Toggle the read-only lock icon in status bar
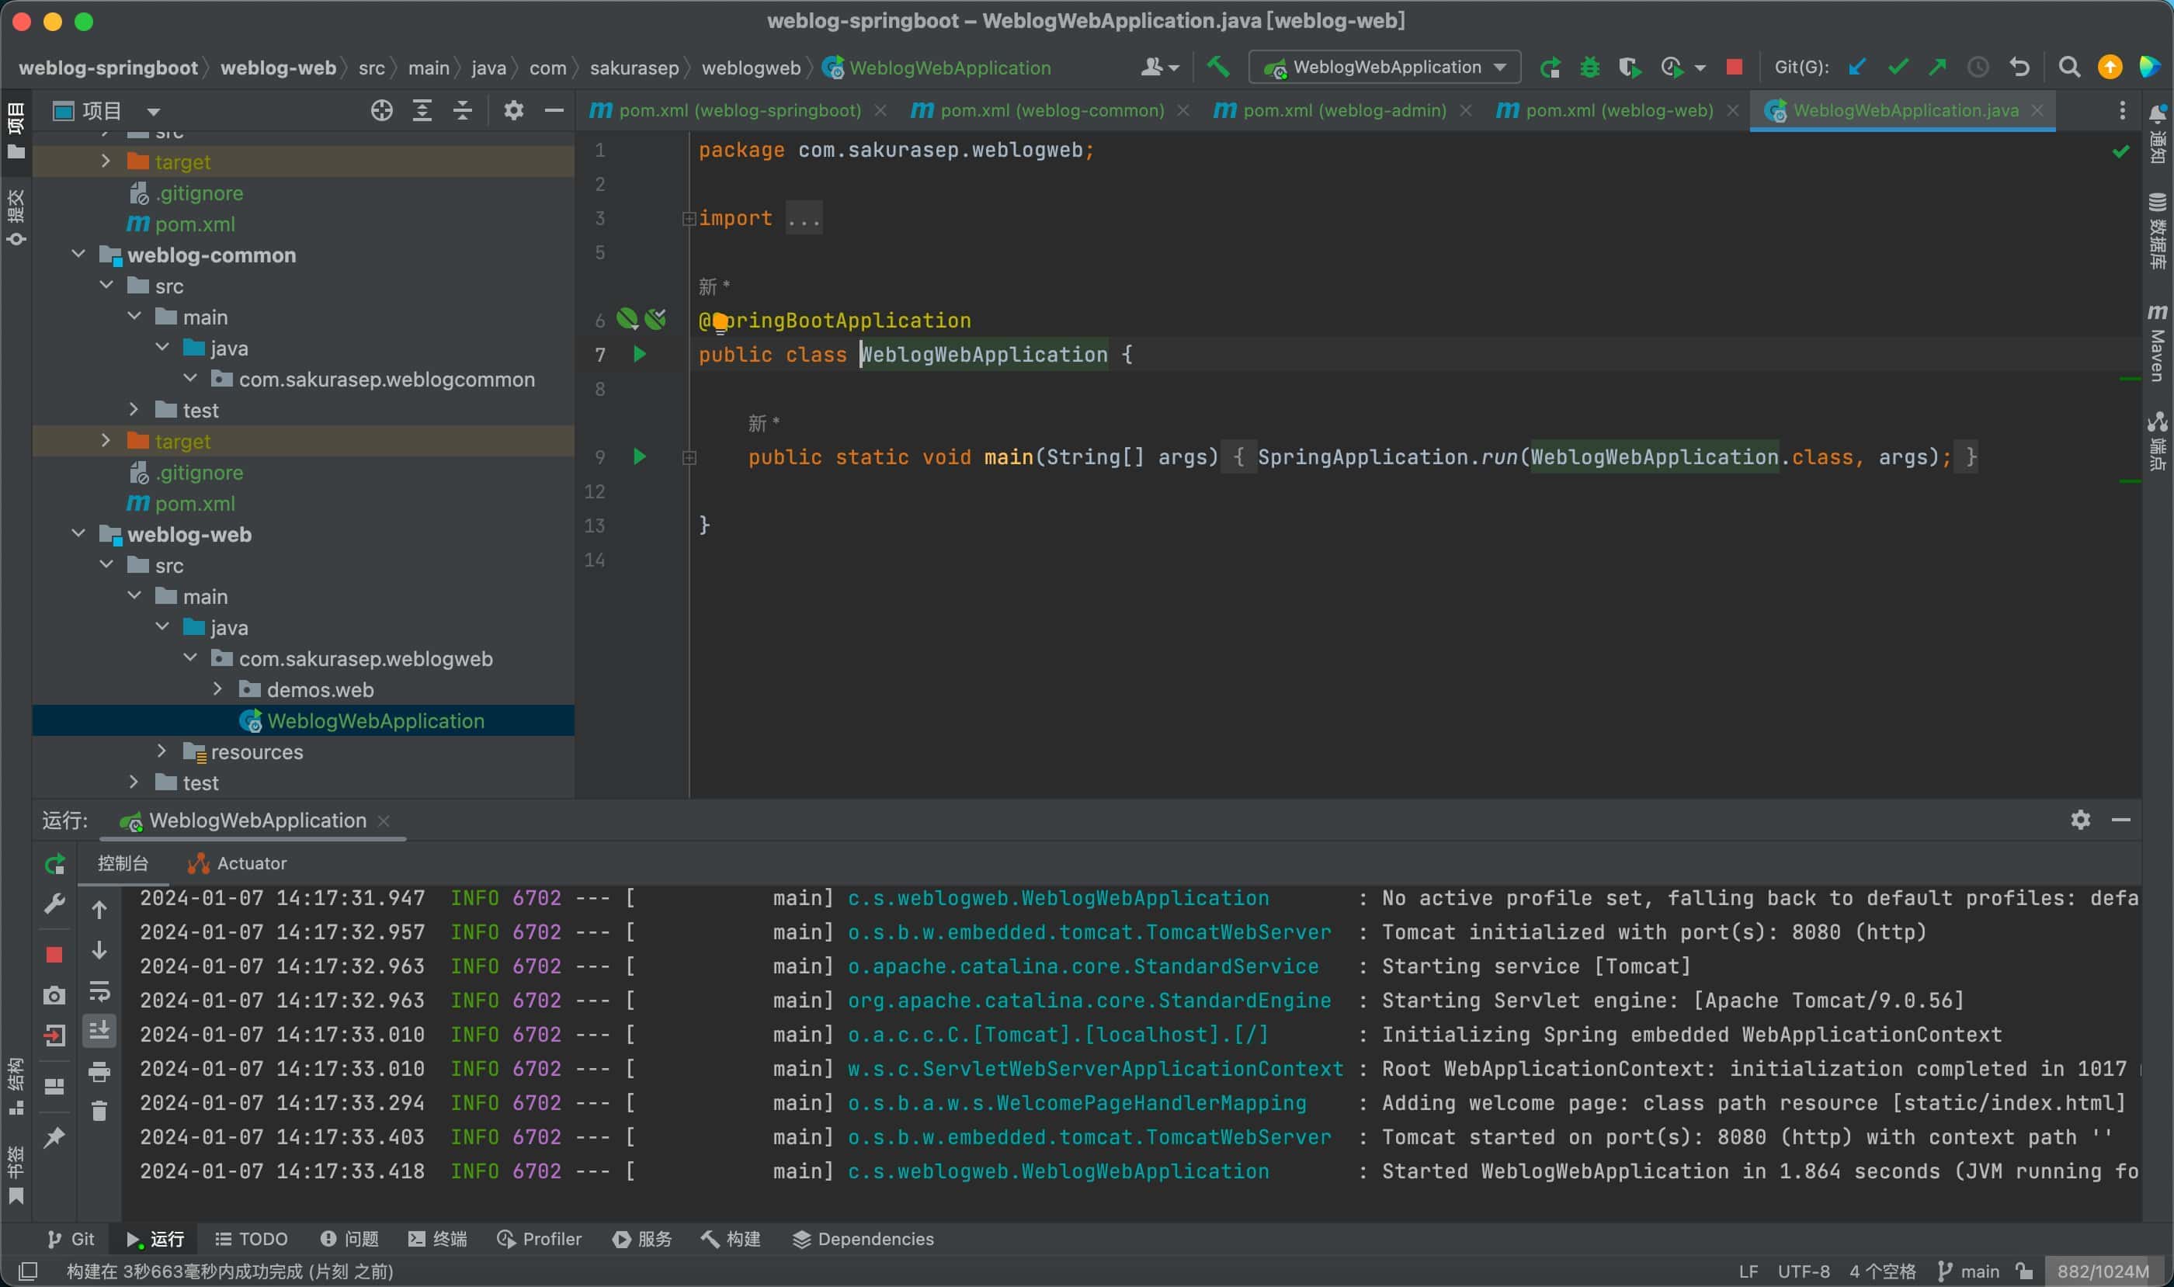This screenshot has height=1287, width=2174. pyautogui.click(x=2024, y=1271)
